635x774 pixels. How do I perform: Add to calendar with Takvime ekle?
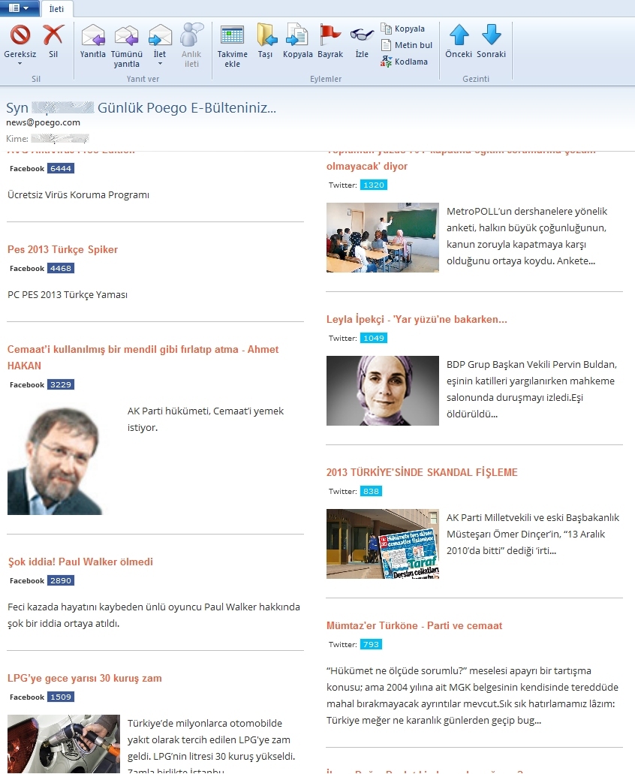click(x=233, y=45)
